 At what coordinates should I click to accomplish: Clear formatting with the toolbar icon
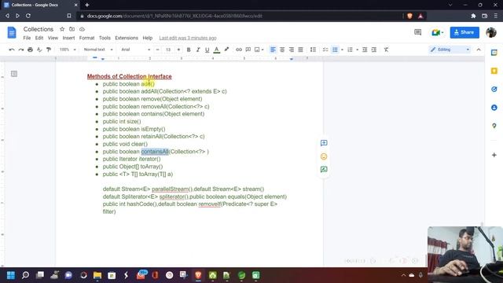pos(386,50)
